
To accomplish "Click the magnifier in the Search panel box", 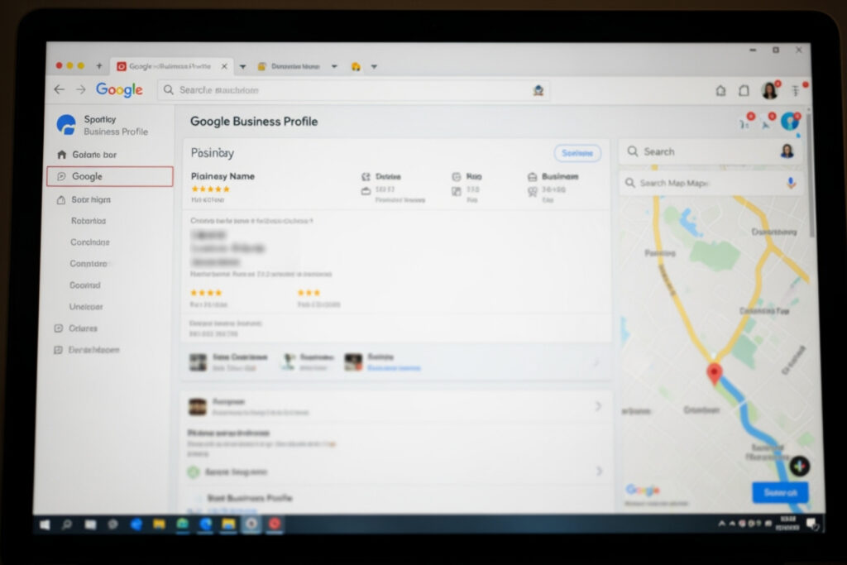I will click(633, 151).
